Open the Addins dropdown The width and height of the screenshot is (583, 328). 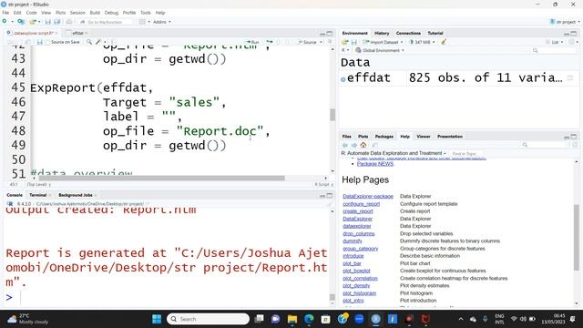tap(162, 22)
